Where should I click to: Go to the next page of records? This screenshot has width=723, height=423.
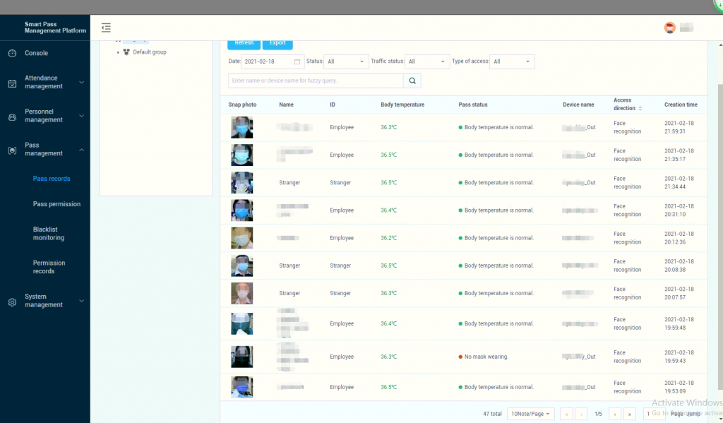(x=615, y=414)
